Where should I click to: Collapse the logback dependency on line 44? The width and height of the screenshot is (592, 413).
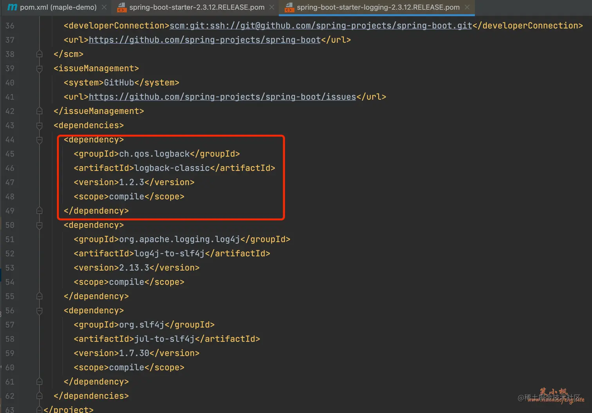point(40,140)
